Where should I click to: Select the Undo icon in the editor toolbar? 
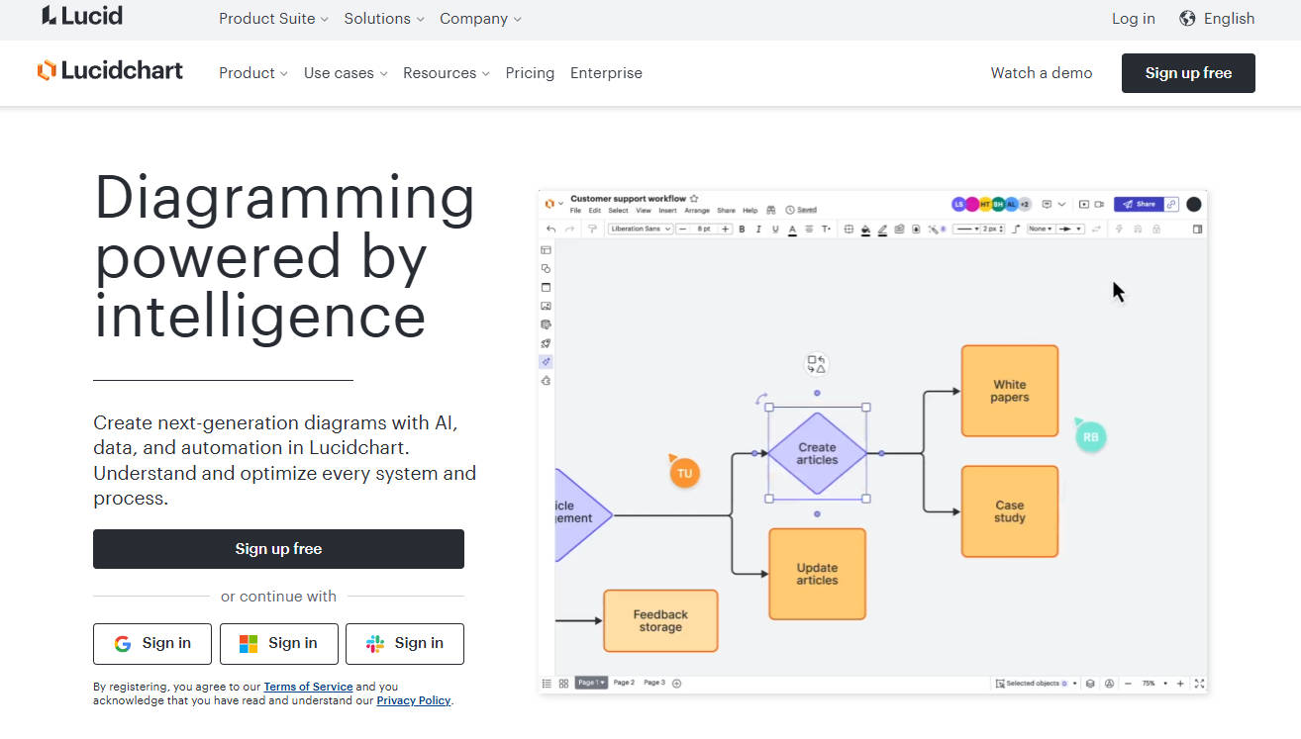click(x=550, y=229)
